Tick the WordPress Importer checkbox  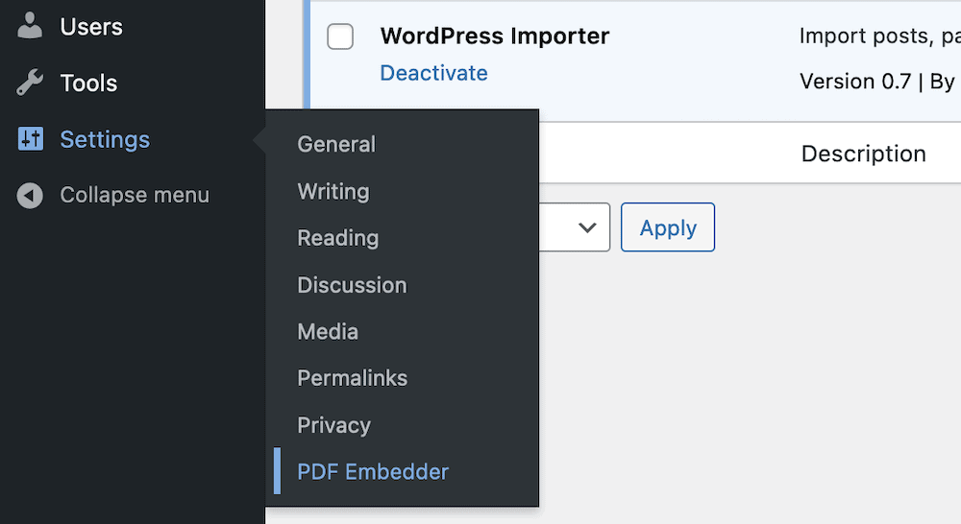point(340,36)
